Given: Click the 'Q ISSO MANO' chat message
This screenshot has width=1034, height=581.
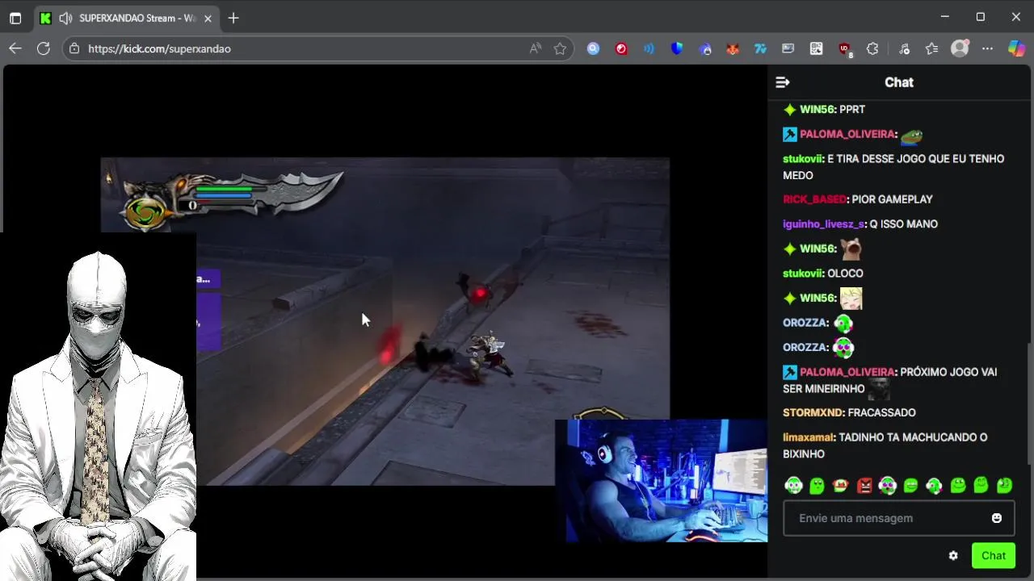Looking at the screenshot, I should [903, 224].
